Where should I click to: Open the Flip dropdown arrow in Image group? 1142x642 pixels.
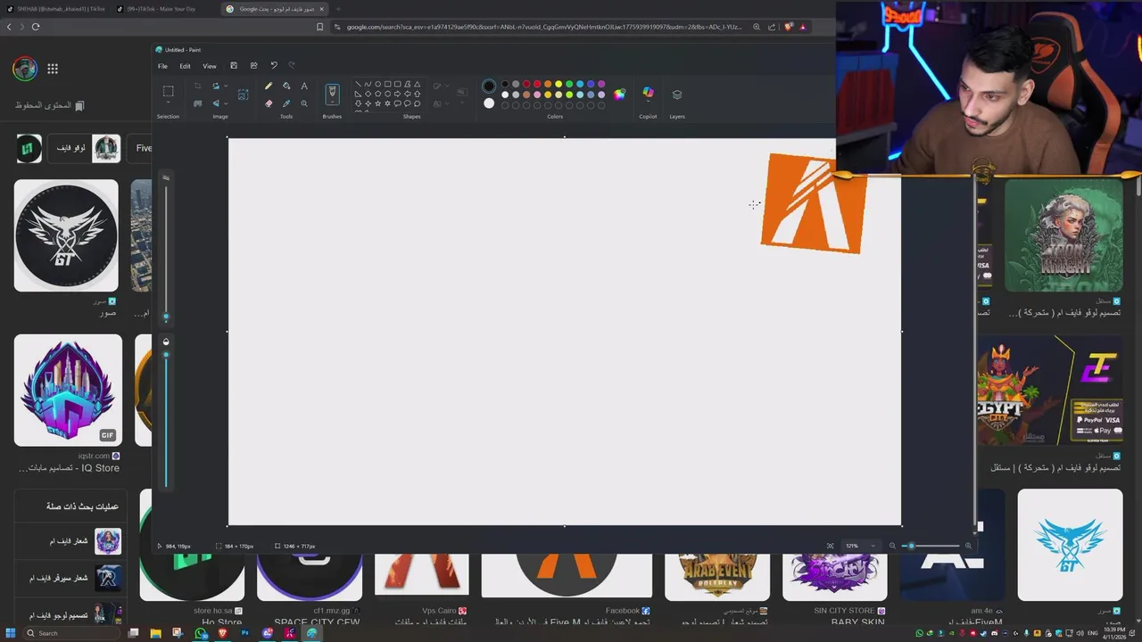226,103
